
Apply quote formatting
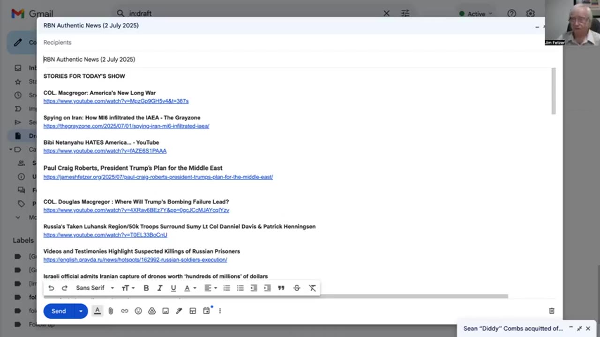pos(281,288)
